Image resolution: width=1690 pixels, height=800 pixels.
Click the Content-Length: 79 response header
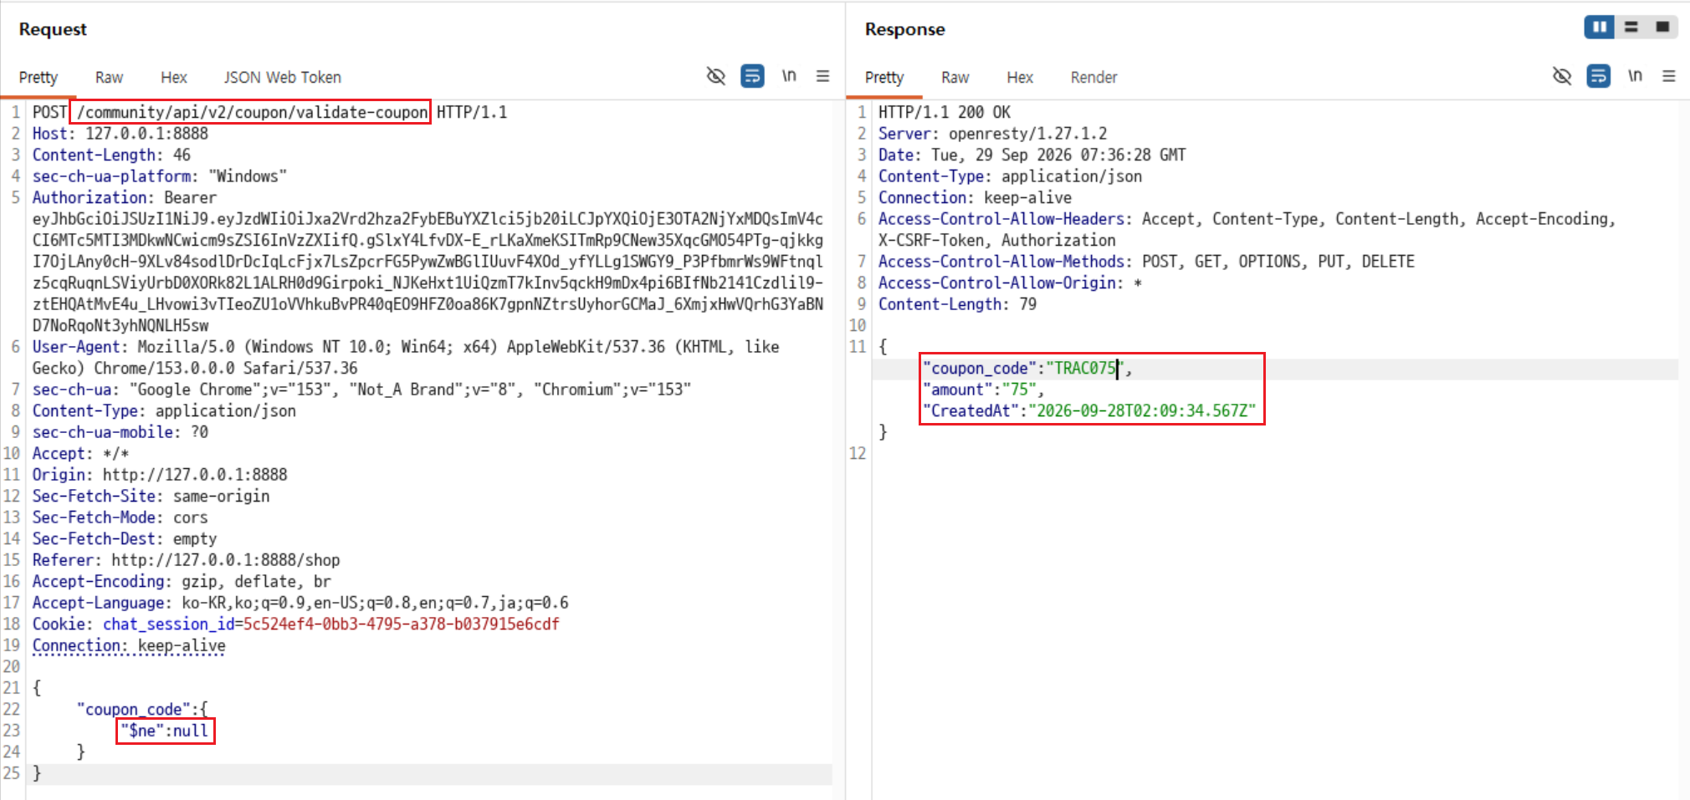click(957, 303)
